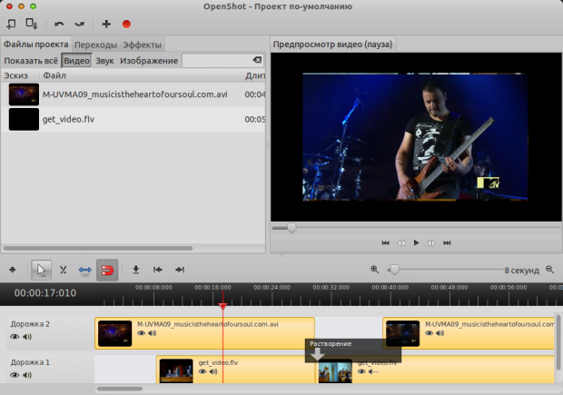Select the arrow pointer tool

tap(41, 270)
